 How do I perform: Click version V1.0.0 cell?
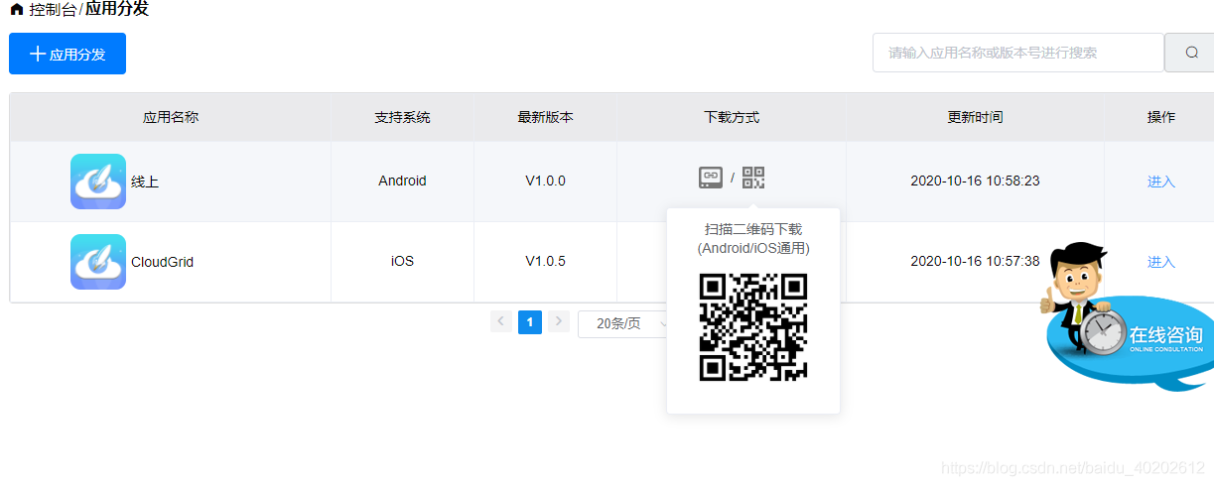545,182
